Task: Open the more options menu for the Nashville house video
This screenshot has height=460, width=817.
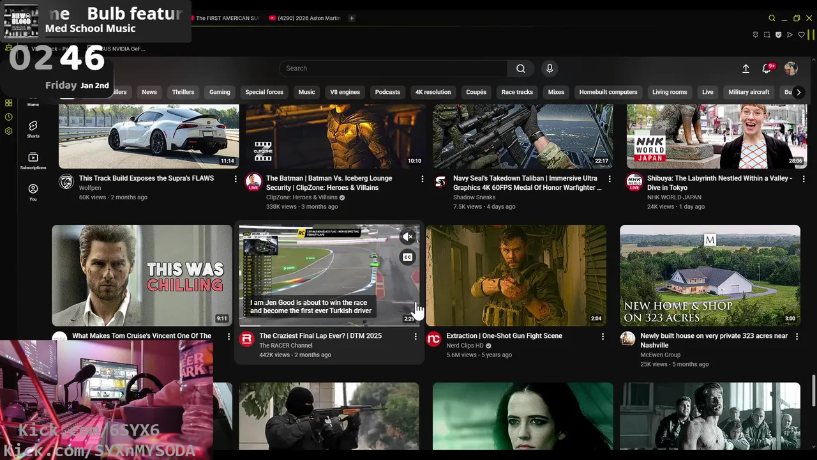Action: click(797, 336)
